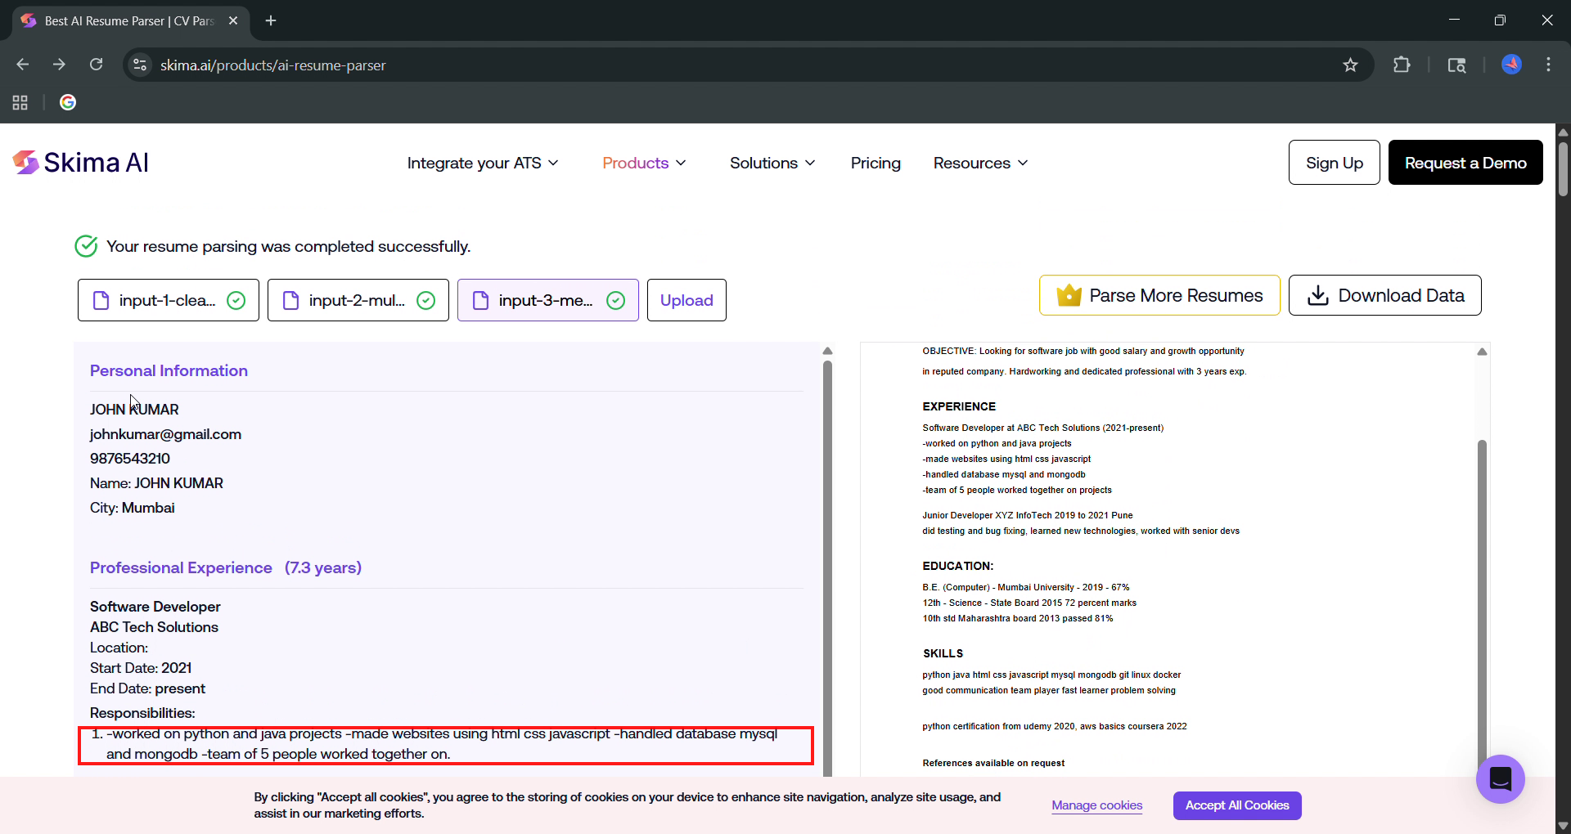
Task: Expand the Solutions dropdown
Action: (772, 163)
